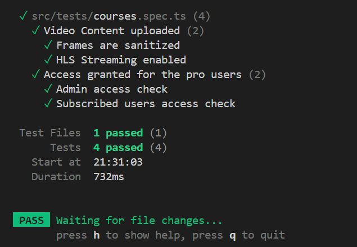Click the checkmark next to Access granted suite

click(36, 74)
